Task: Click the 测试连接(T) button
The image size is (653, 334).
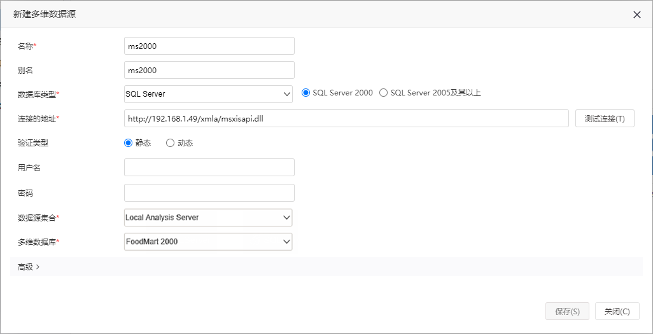Action: click(605, 118)
